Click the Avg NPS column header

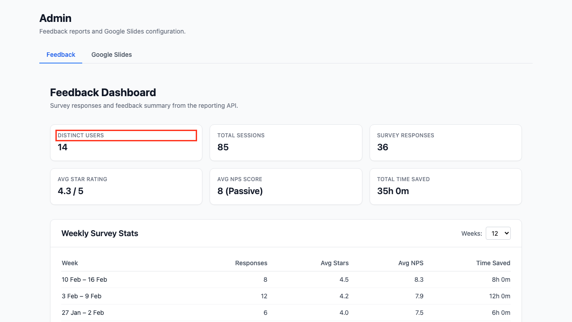coord(411,263)
